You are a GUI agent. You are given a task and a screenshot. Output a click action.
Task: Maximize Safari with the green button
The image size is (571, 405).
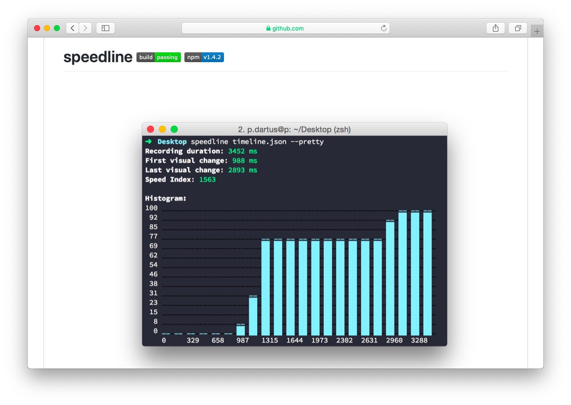pyautogui.click(x=57, y=28)
